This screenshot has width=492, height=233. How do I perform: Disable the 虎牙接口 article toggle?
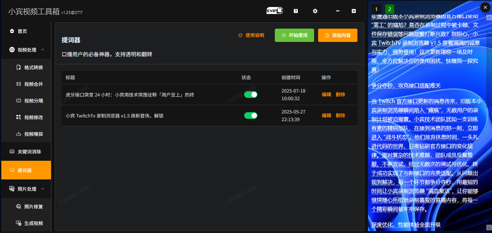click(251, 95)
